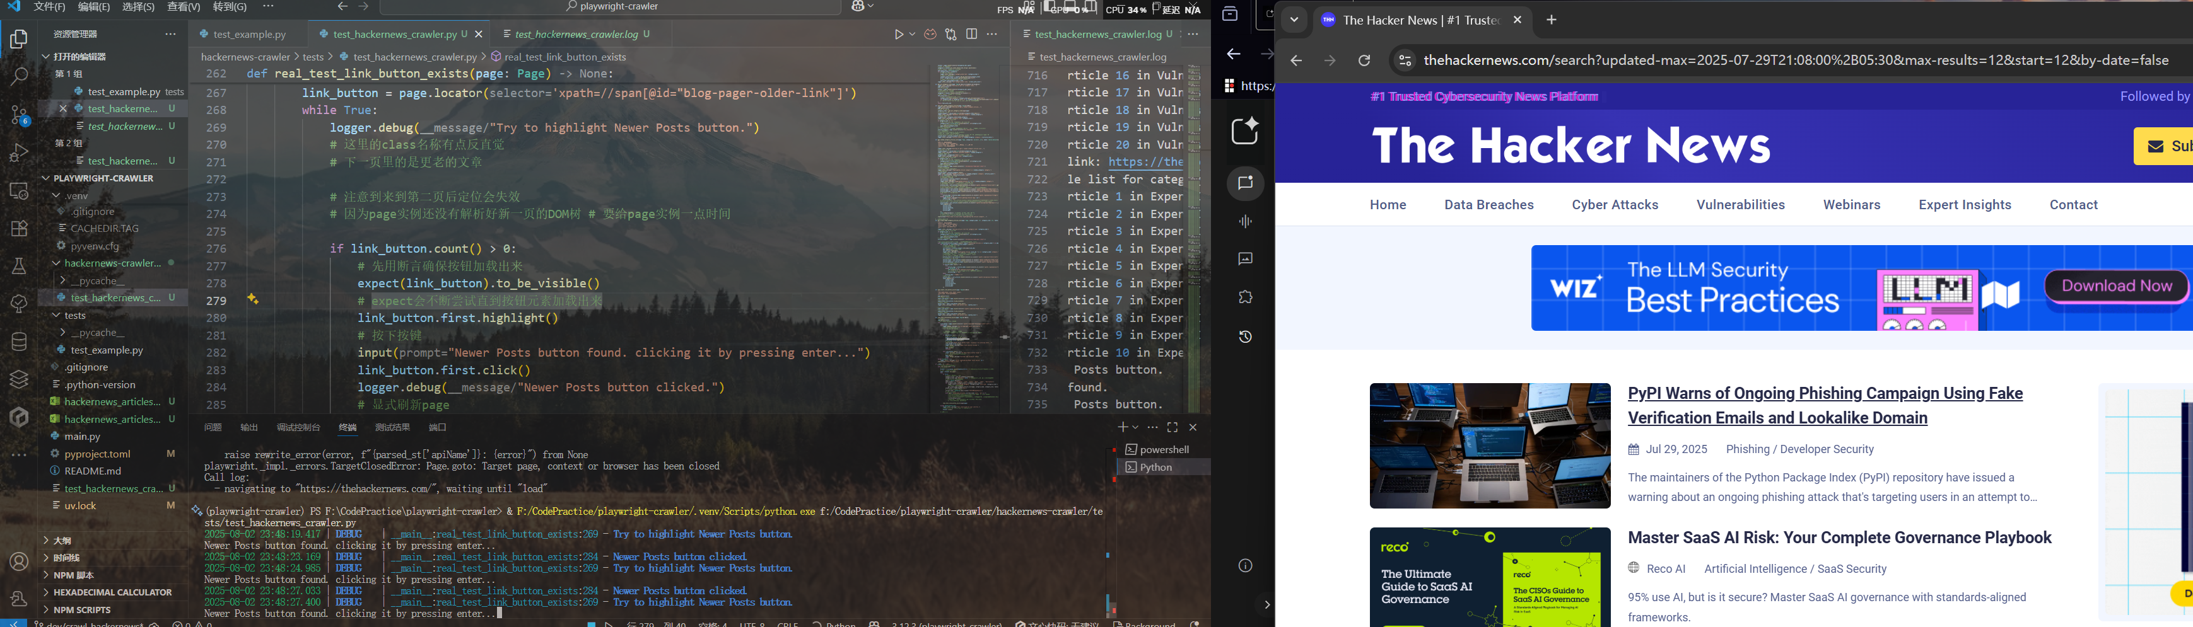Go back in the browser page
Viewport: 2193px width, 627px height.
[1295, 60]
